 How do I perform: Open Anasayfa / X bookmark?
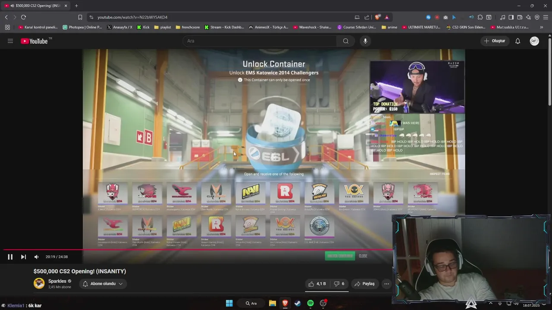[x=120, y=27]
